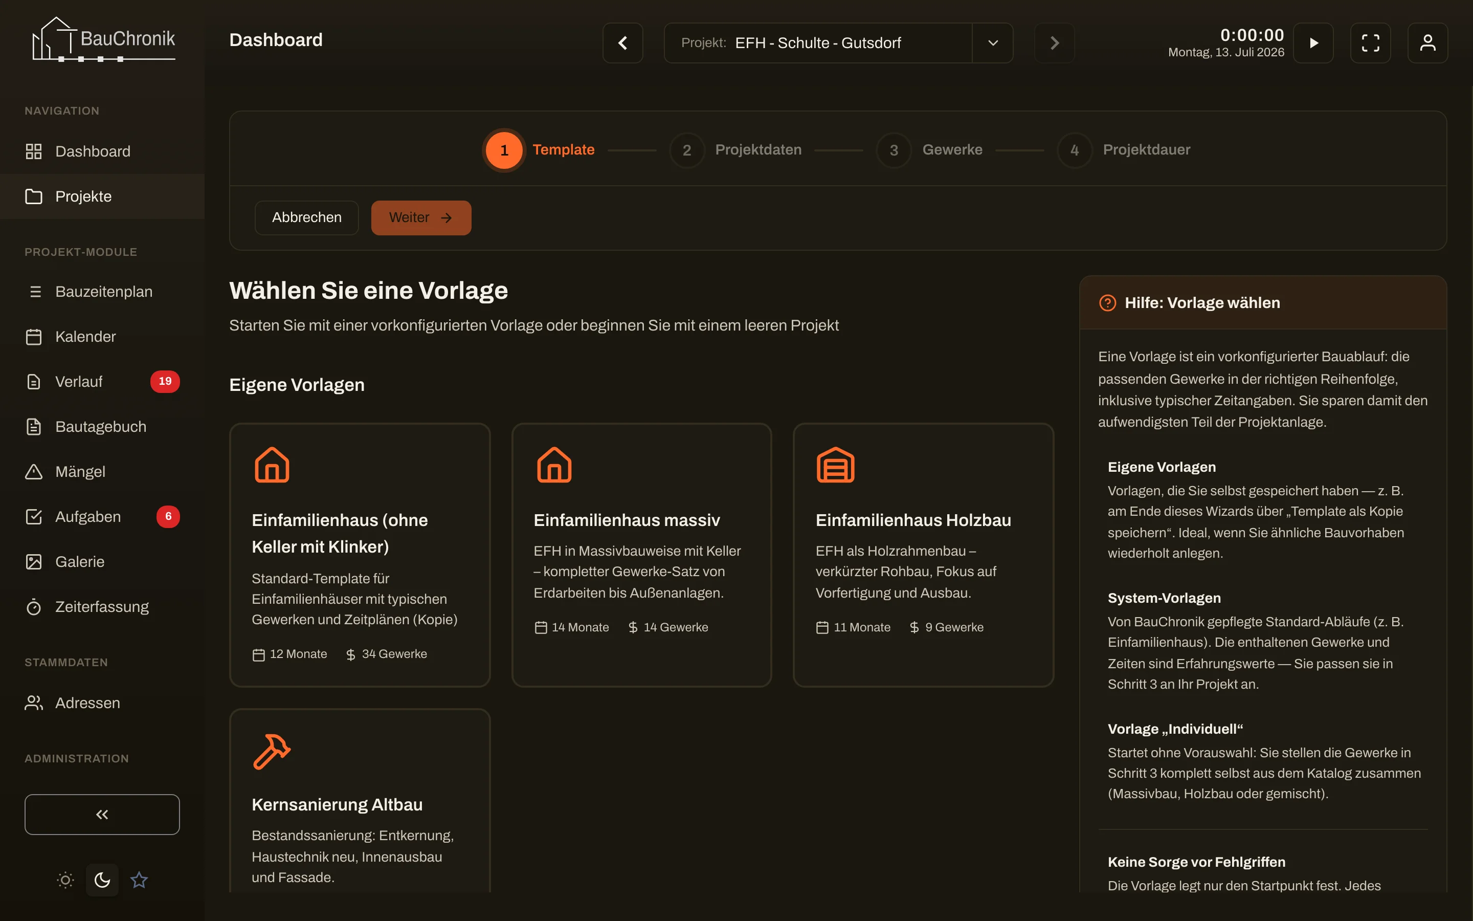Screen dimensions: 1473x921
Task: Click the Aufgaben checkbox icon
Action: tap(34, 517)
